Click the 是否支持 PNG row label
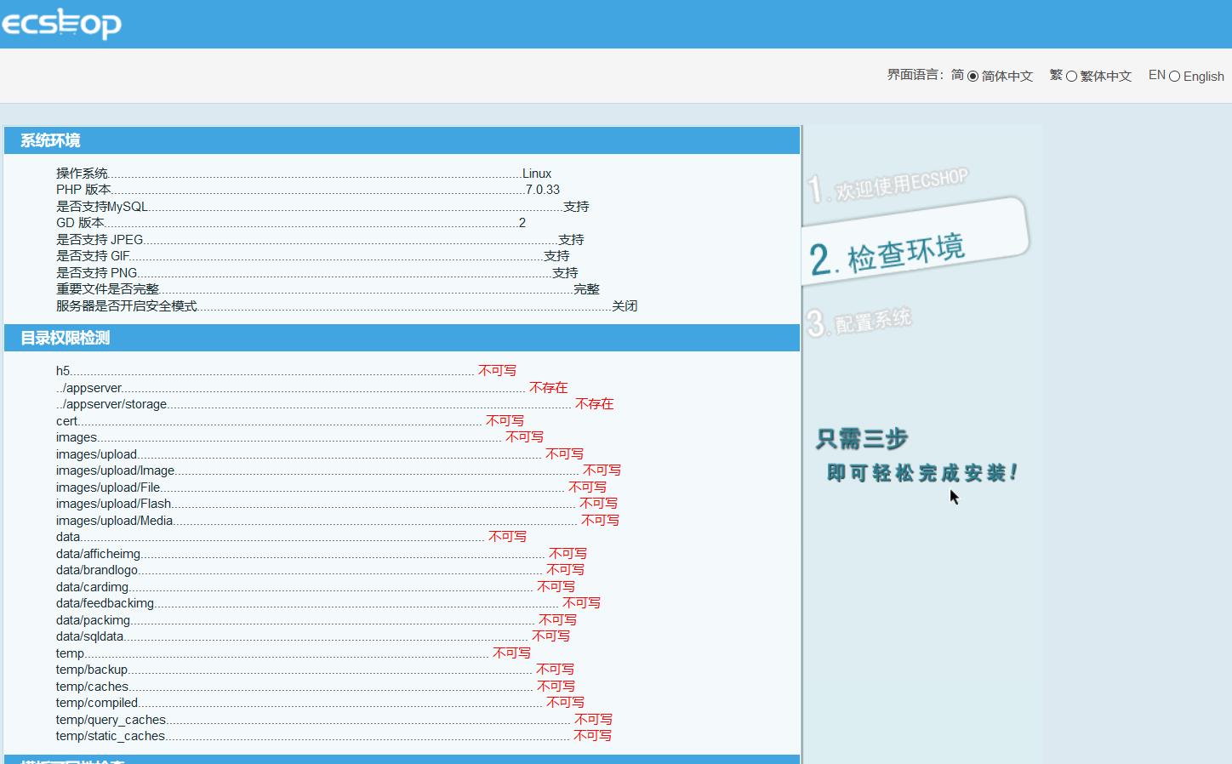Viewport: 1232px width, 764px height. tap(97, 273)
